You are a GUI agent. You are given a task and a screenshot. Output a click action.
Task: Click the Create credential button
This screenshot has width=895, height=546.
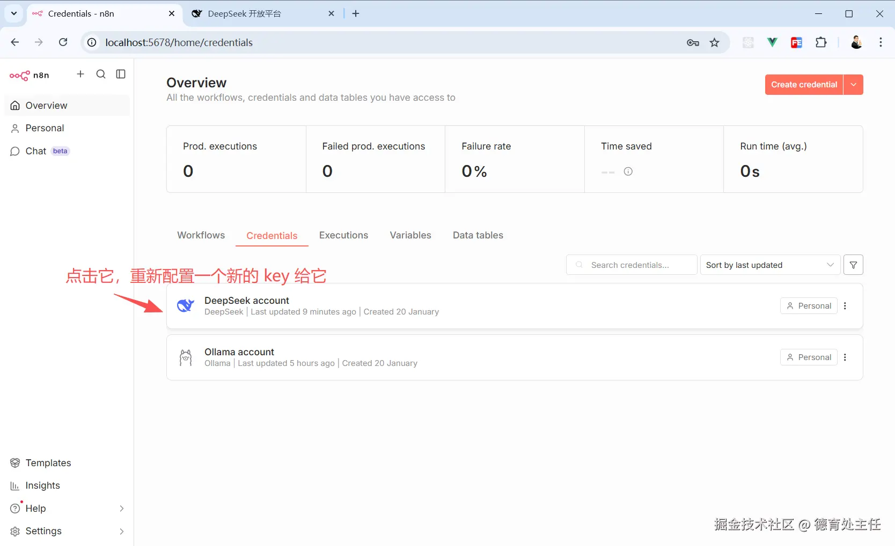click(x=804, y=85)
